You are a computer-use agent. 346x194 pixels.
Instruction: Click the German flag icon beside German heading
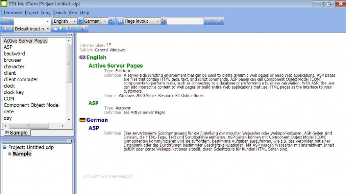click(82, 120)
